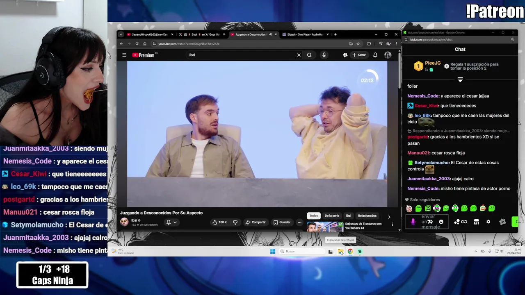Click Kick chat message input field
This screenshot has height=295, width=525.
point(428,222)
